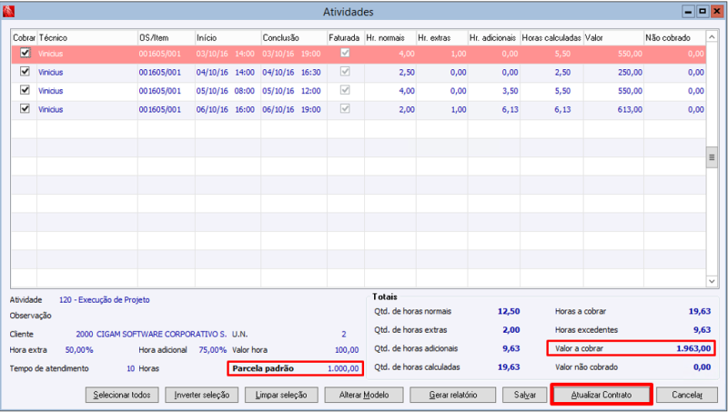Click Horas excedentes total 9,63
The height and width of the screenshot is (412, 728).
coord(702,330)
